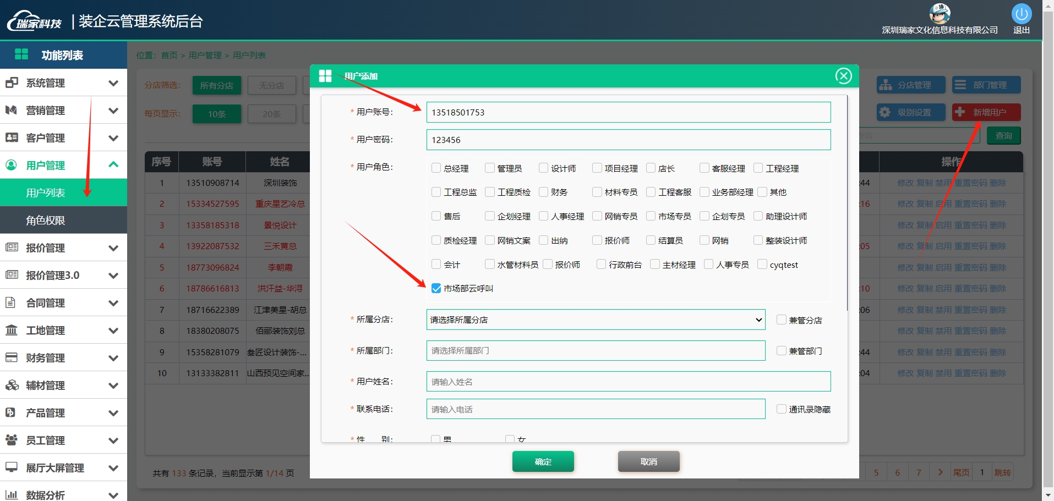The image size is (1054, 501).
Task: Click the green 确定 button
Action: [543, 461]
